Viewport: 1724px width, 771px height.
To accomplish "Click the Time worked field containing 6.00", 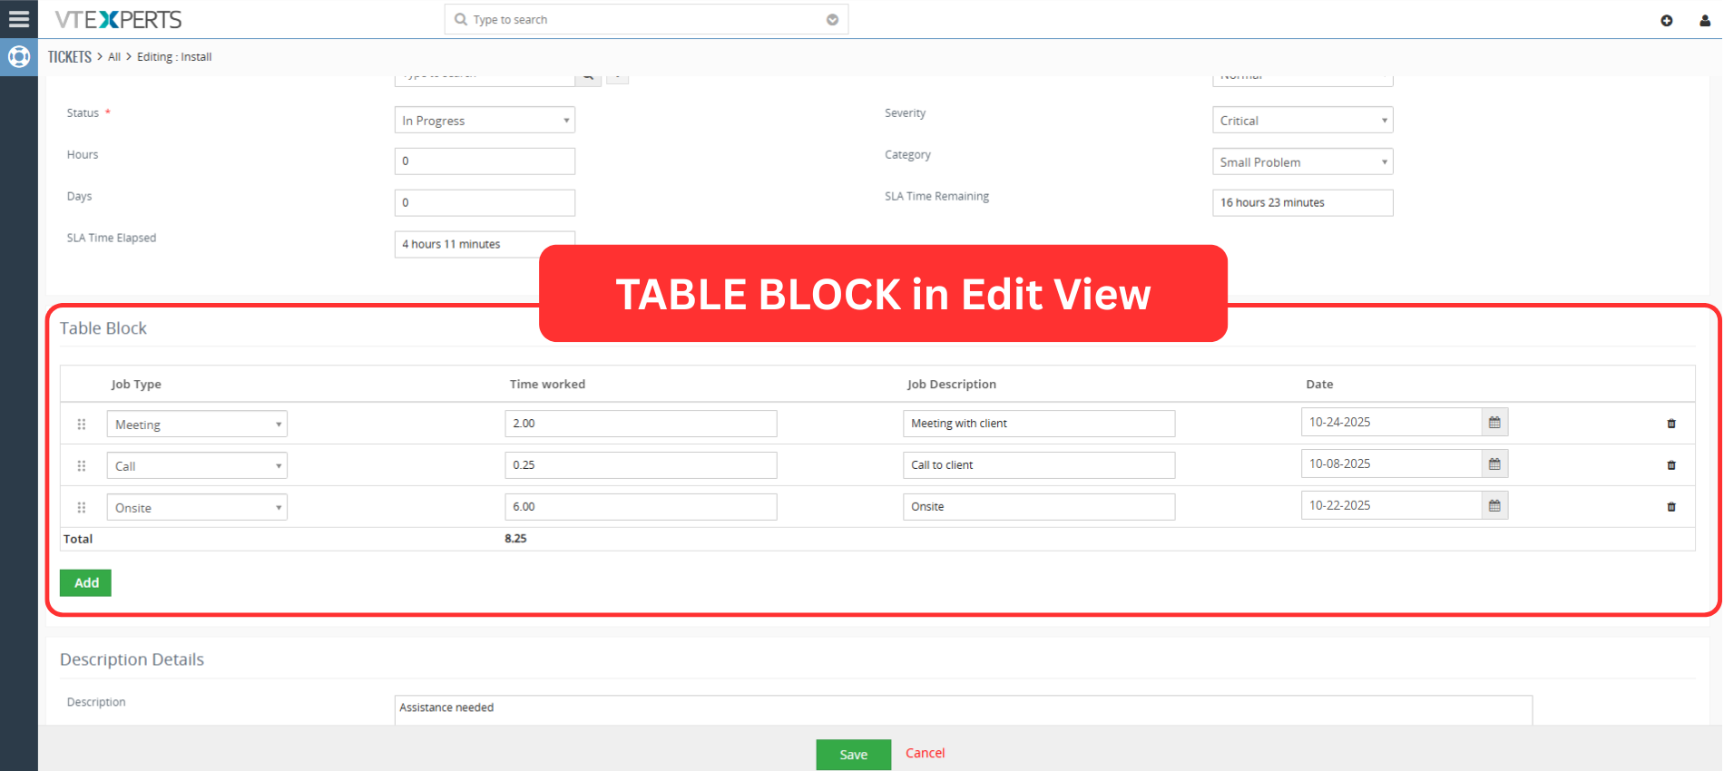I will pos(641,507).
